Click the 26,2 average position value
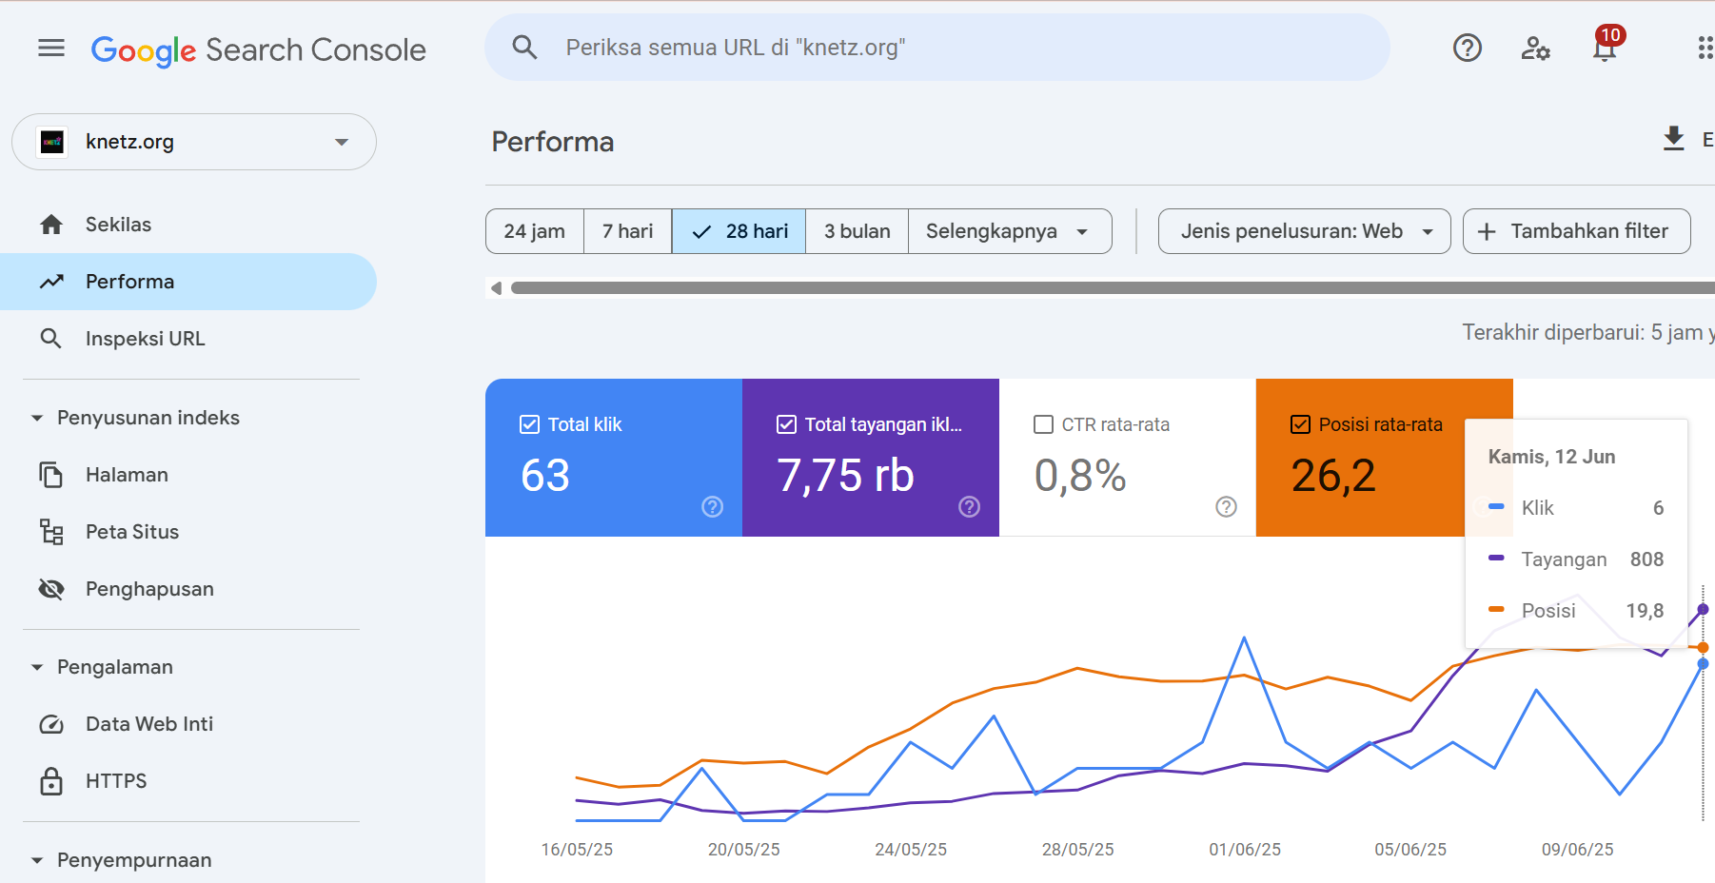The height and width of the screenshot is (883, 1715). point(1333,475)
